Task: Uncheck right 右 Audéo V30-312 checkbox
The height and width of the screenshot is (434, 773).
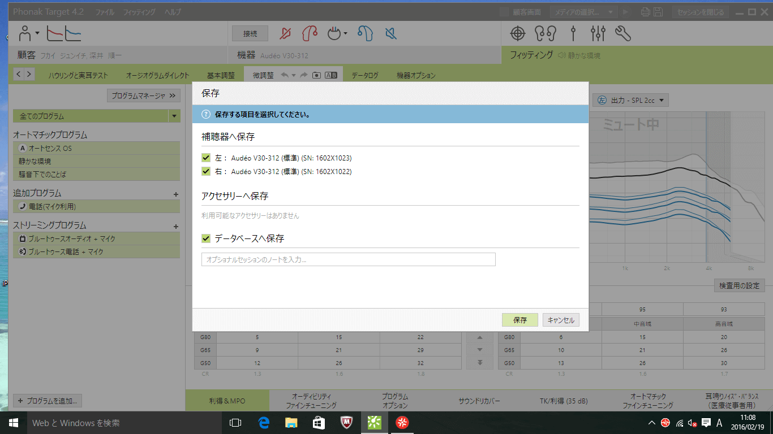Action: 206,171
